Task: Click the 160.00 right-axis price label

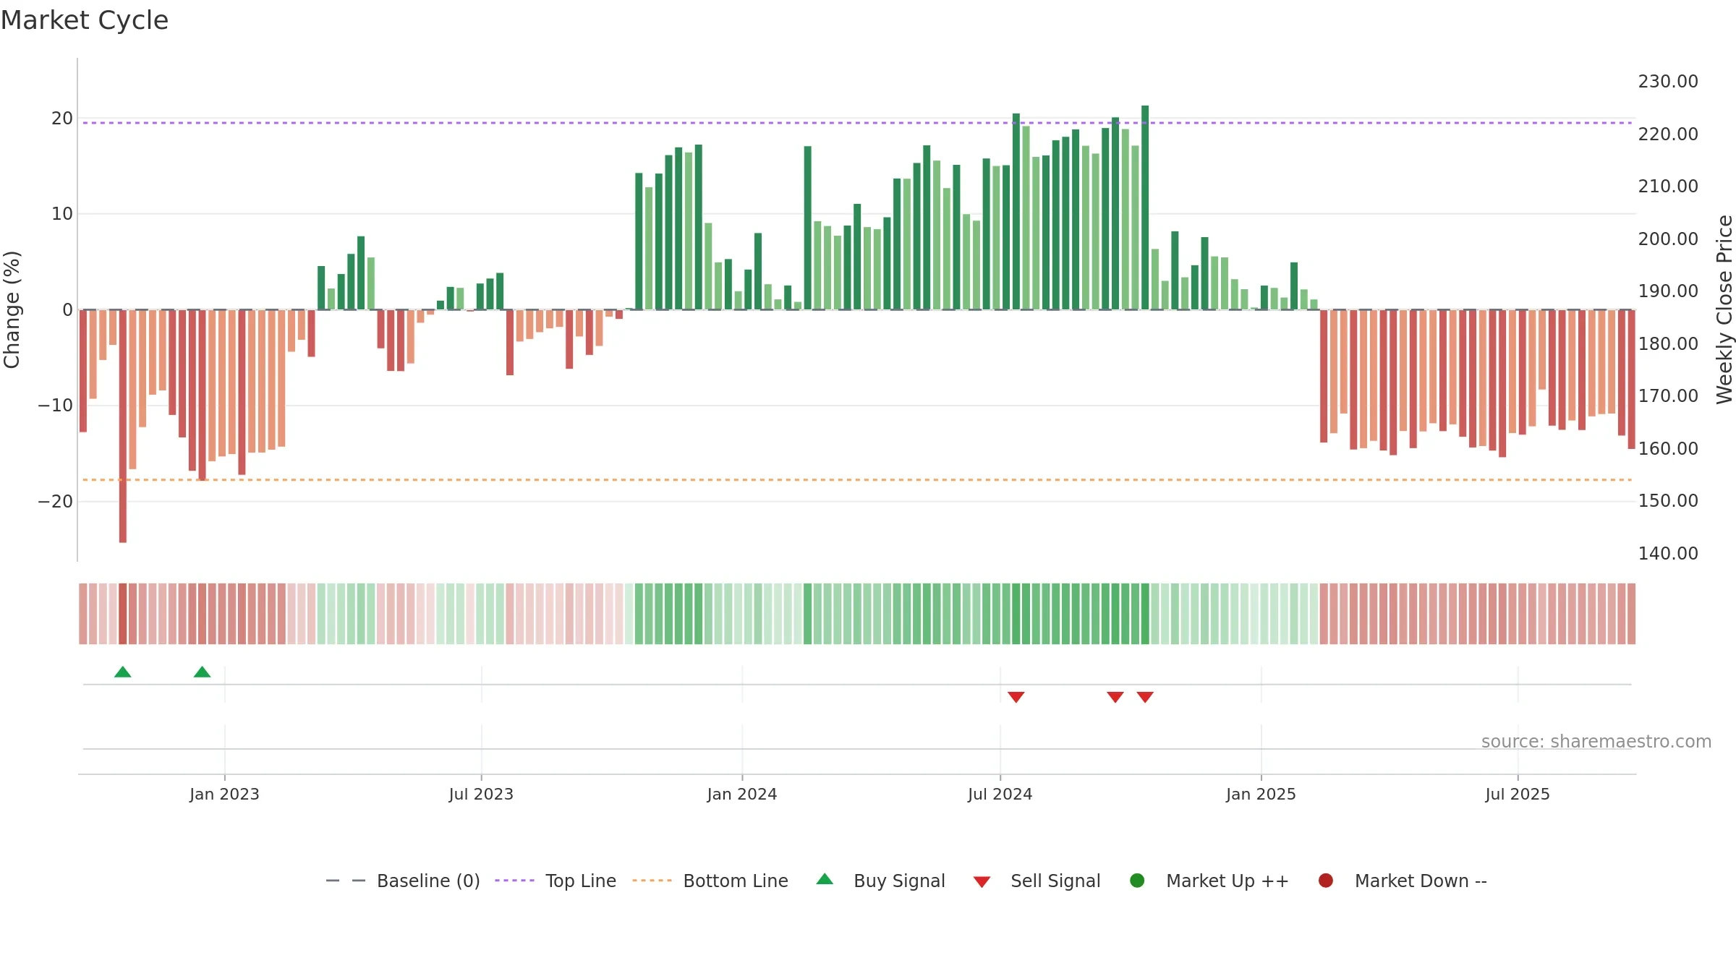Action: click(x=1668, y=449)
